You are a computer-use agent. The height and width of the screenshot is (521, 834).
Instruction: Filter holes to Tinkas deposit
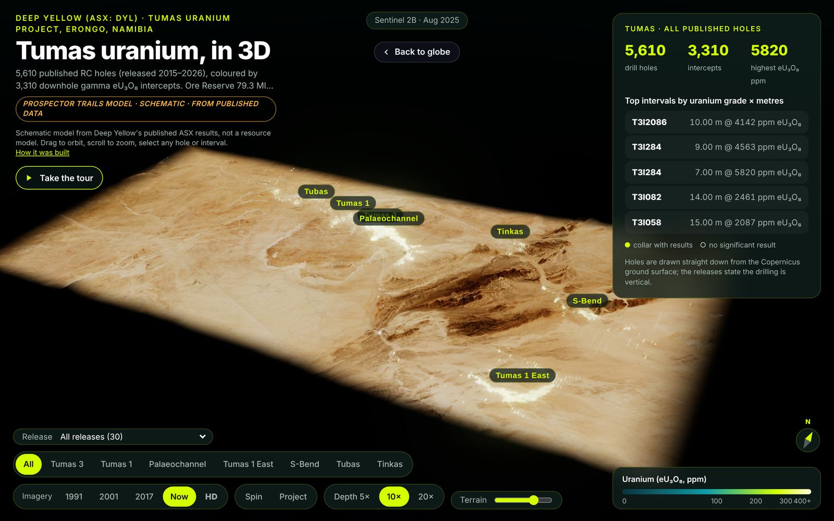(390, 464)
